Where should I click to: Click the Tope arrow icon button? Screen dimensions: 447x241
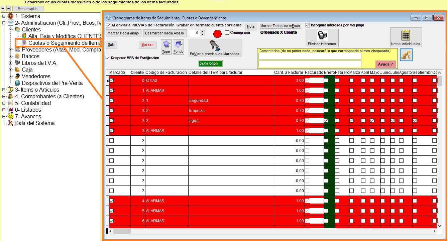166,47
